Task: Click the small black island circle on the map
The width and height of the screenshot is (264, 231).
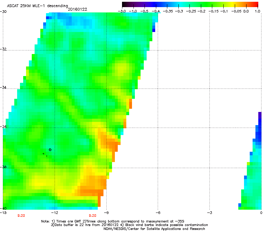Action: click(x=50, y=150)
